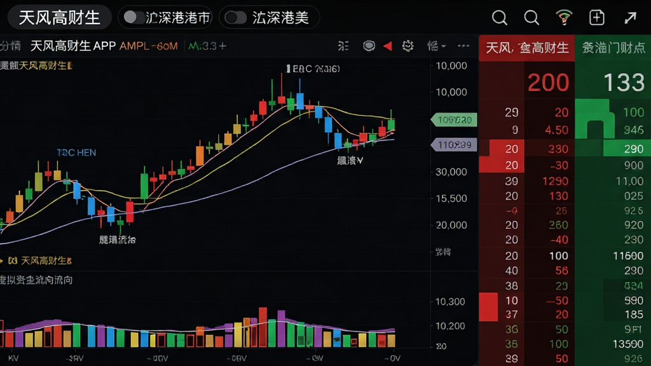Viewport: 651px width, 366px height.
Task: Click the tall red bar in volume chart
Action: pos(263,327)
